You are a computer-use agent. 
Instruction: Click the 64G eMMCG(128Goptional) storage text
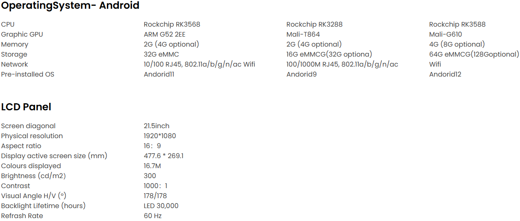[474, 55]
